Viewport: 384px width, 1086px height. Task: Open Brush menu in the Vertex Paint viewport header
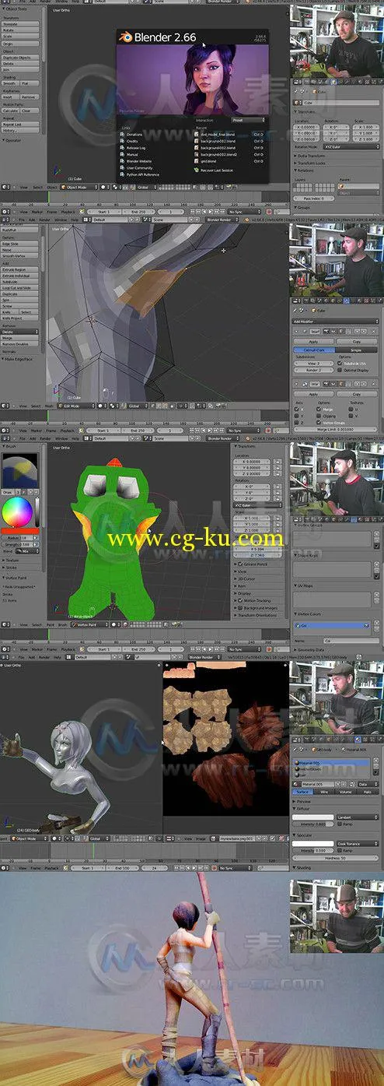pos(63,624)
